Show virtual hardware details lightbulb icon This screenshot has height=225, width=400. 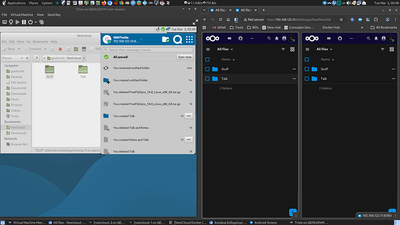11,22
